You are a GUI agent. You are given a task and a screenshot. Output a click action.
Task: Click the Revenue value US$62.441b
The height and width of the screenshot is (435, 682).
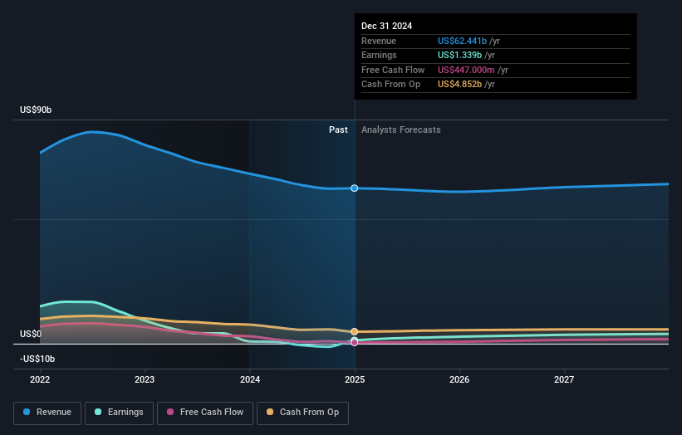pos(462,41)
